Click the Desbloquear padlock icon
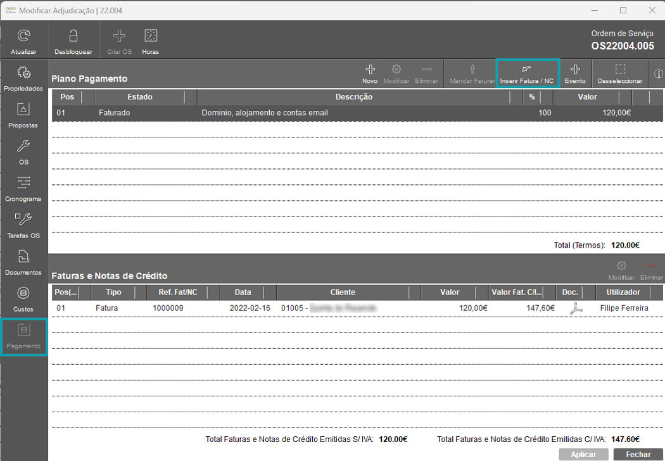This screenshot has width=665, height=461. [73, 35]
